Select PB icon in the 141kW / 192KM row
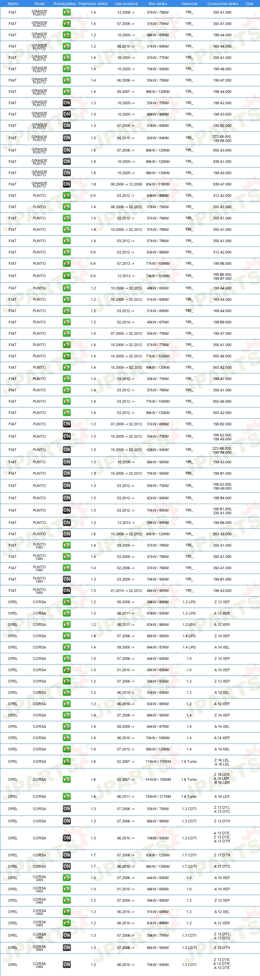The width and height of the screenshot is (260, 976). [66, 779]
